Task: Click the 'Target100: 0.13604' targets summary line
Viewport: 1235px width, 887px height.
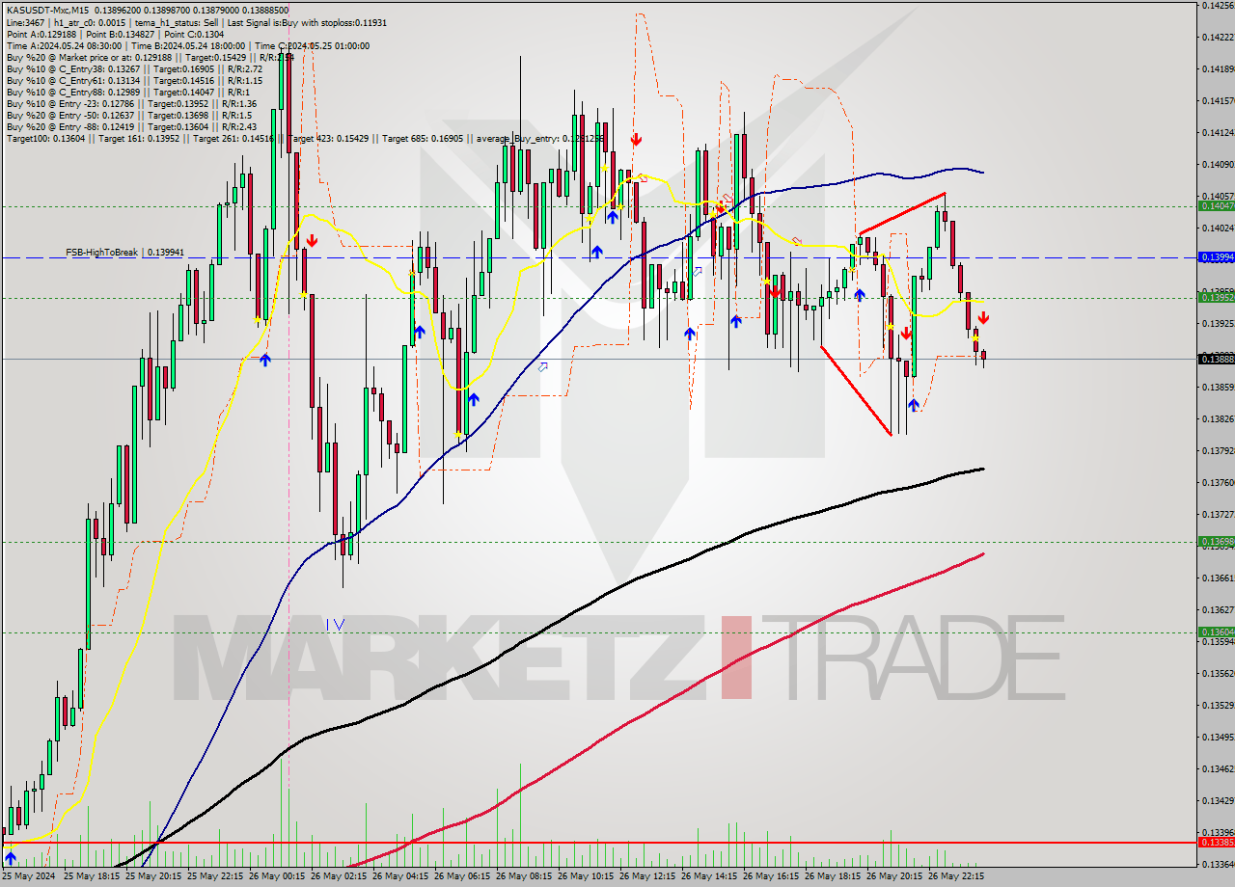Action: [306, 139]
